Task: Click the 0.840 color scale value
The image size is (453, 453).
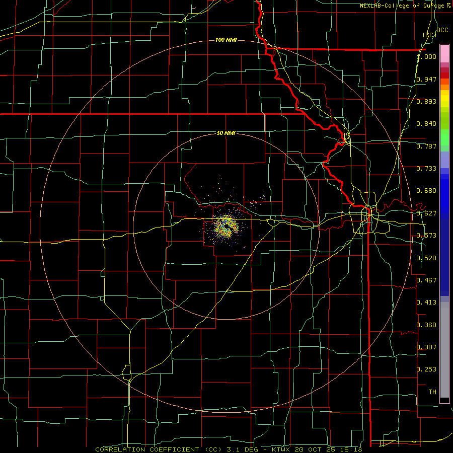Action: 426,124
